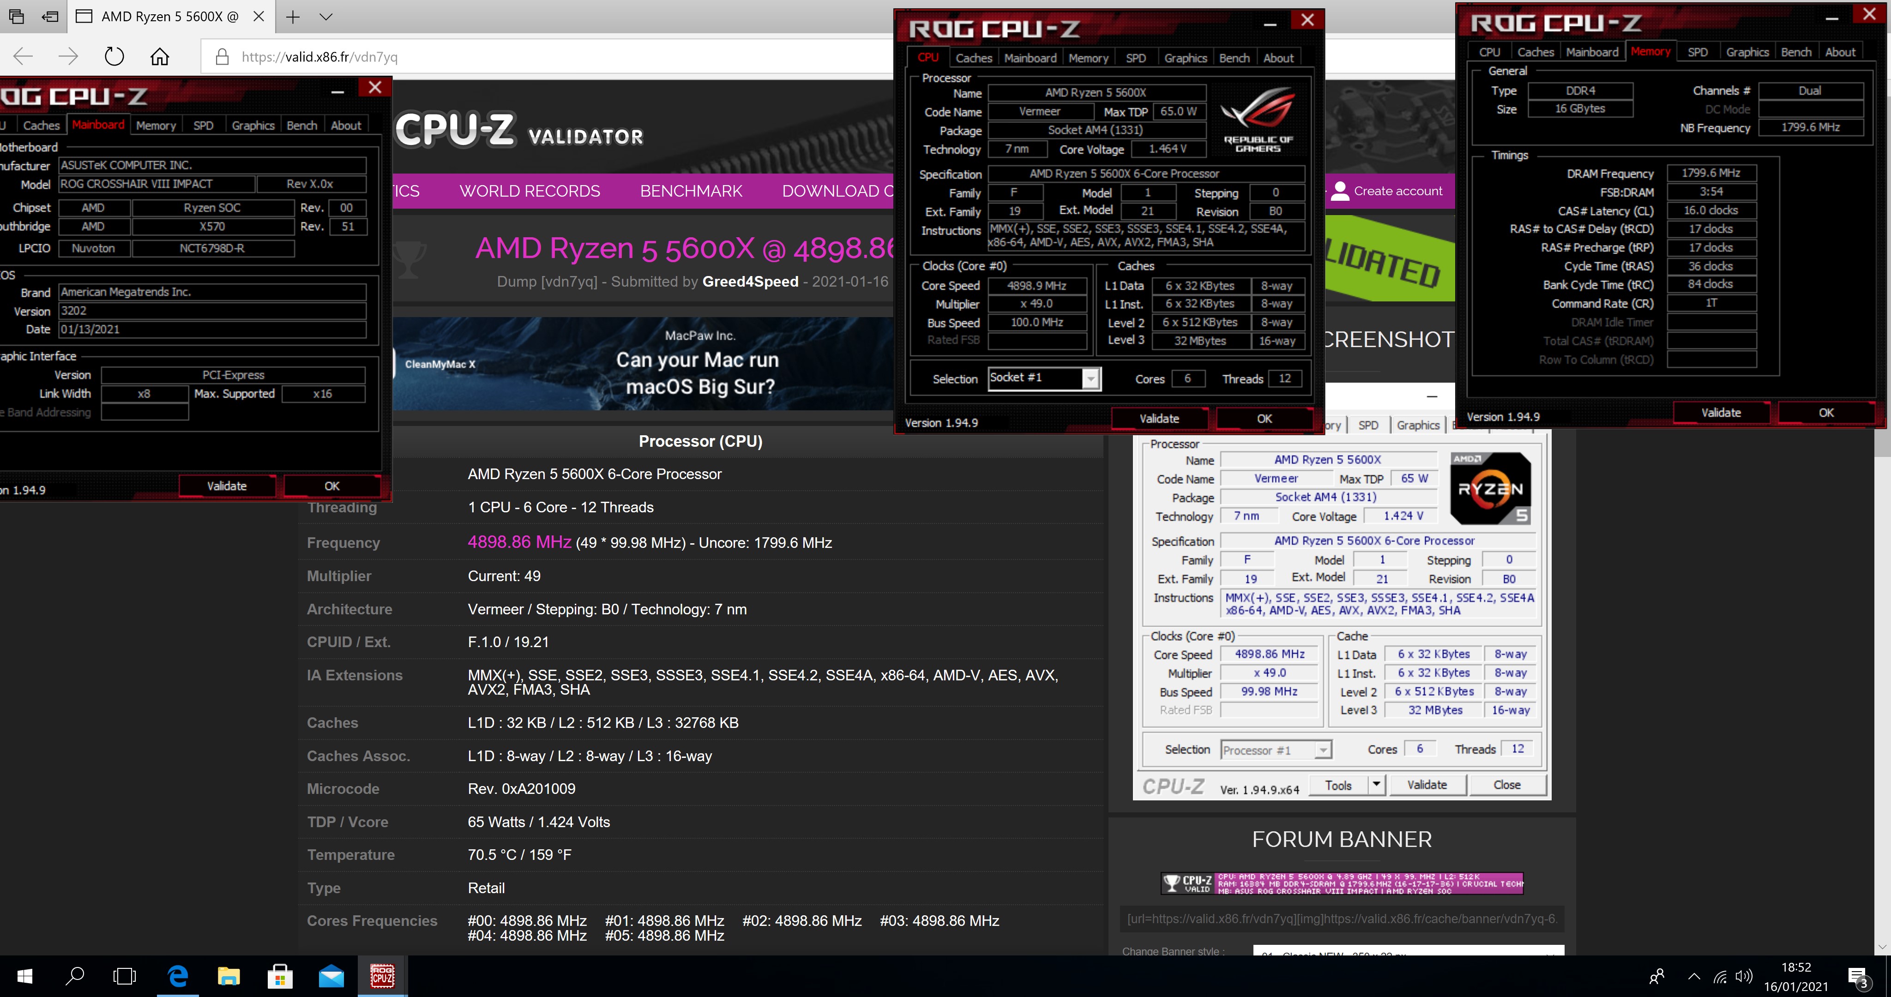The height and width of the screenshot is (997, 1891).
Task: Open taskbar Search magnifier
Action: click(x=74, y=976)
